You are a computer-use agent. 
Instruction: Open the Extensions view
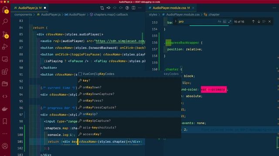point(5,71)
